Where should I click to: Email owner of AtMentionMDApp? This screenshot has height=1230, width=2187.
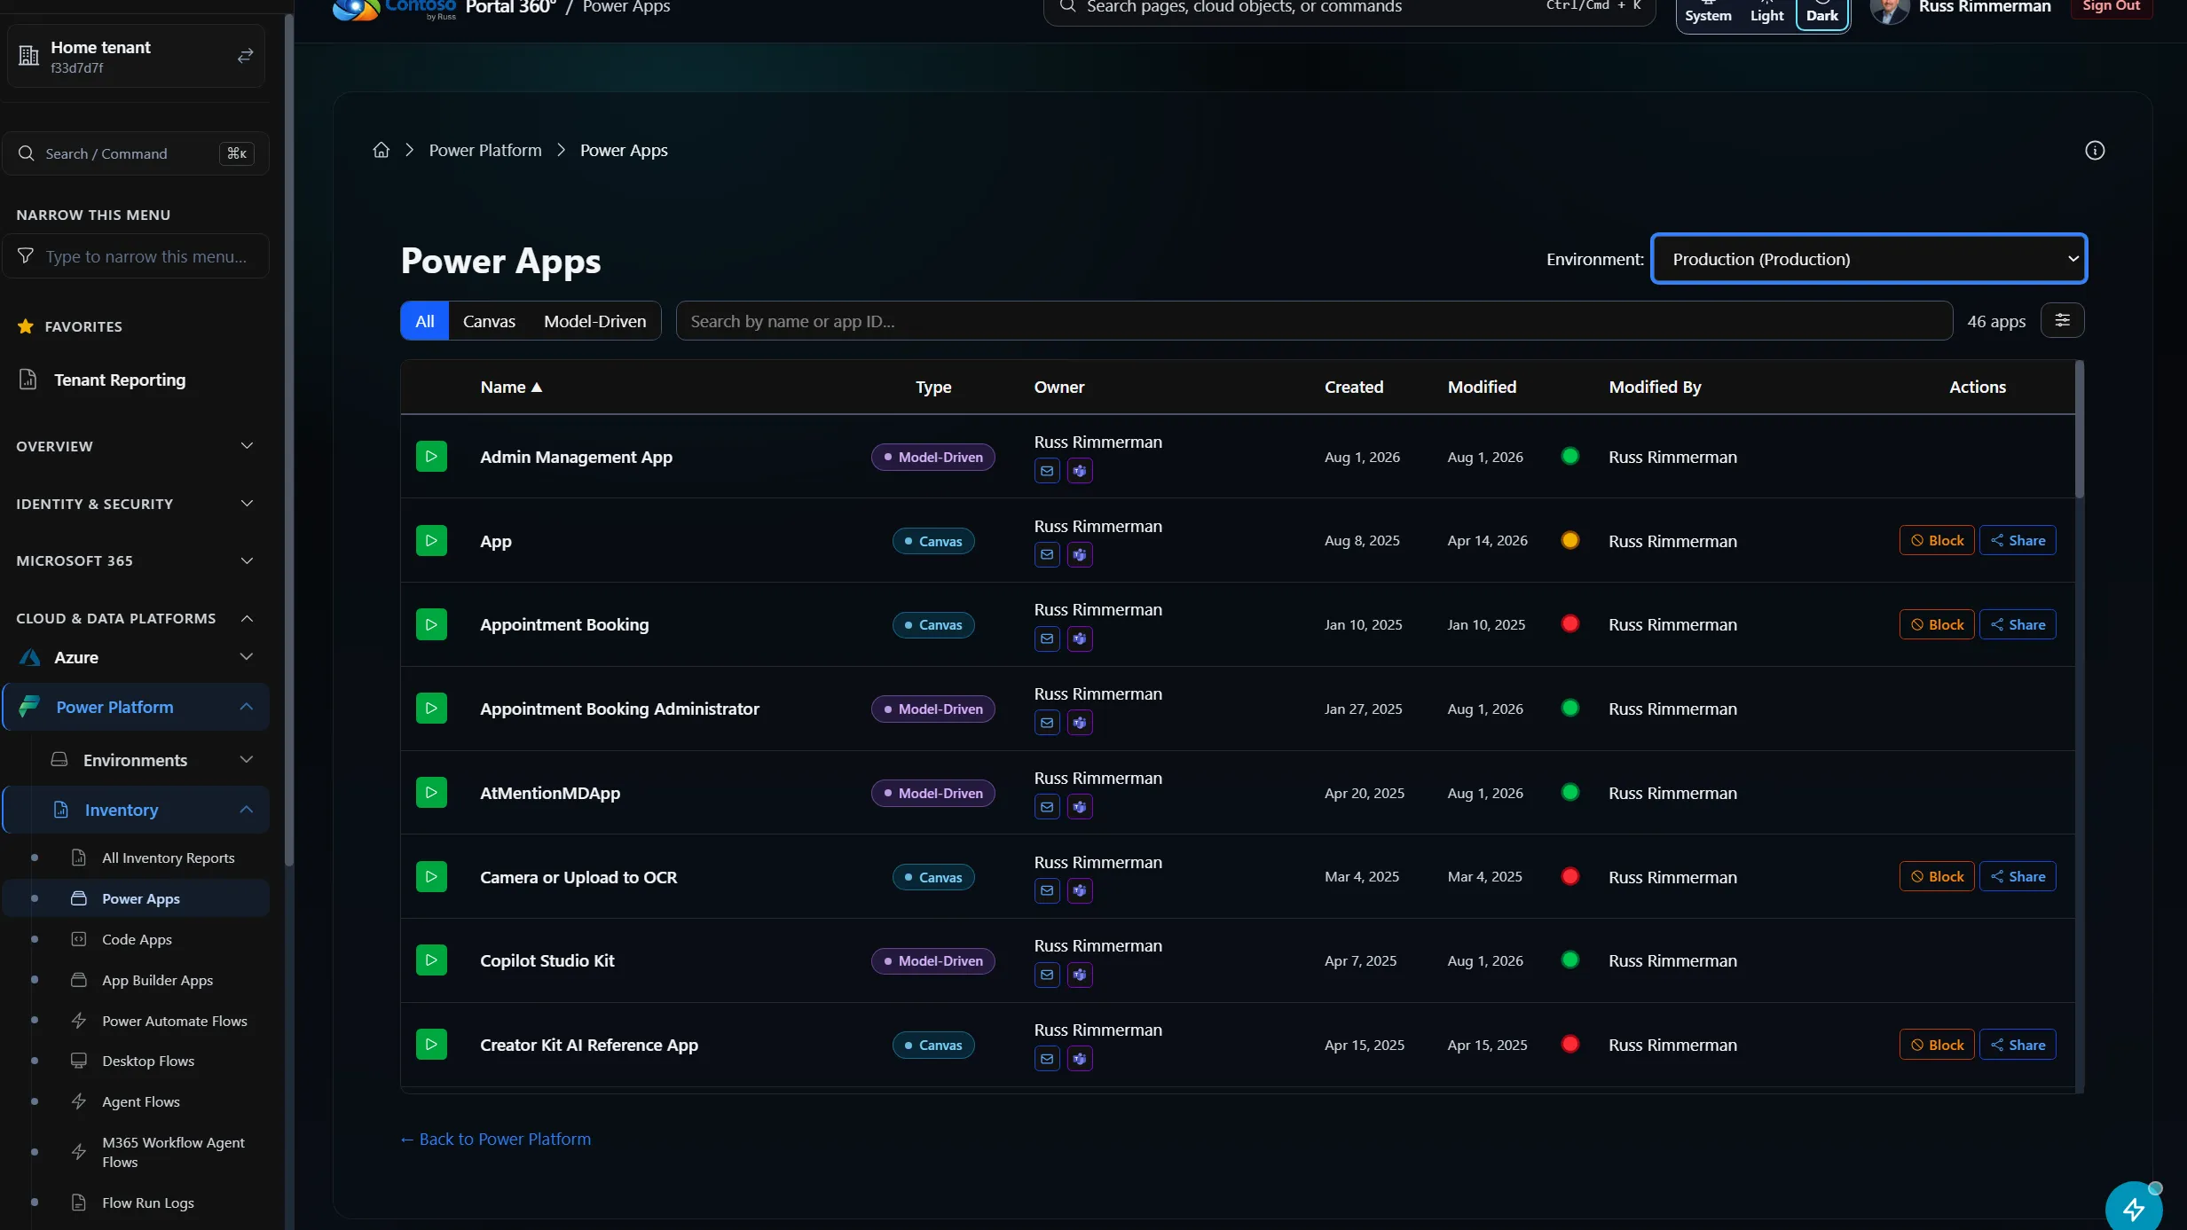(x=1047, y=806)
